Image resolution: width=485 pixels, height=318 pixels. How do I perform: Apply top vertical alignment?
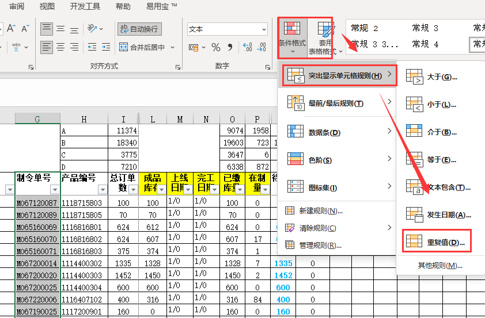(x=47, y=29)
